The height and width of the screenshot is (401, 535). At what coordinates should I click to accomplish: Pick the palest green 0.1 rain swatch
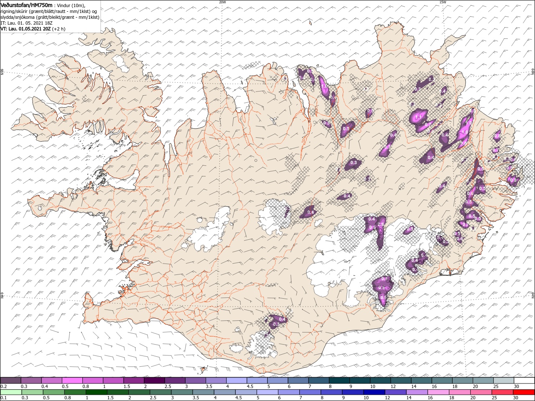(x=11, y=392)
